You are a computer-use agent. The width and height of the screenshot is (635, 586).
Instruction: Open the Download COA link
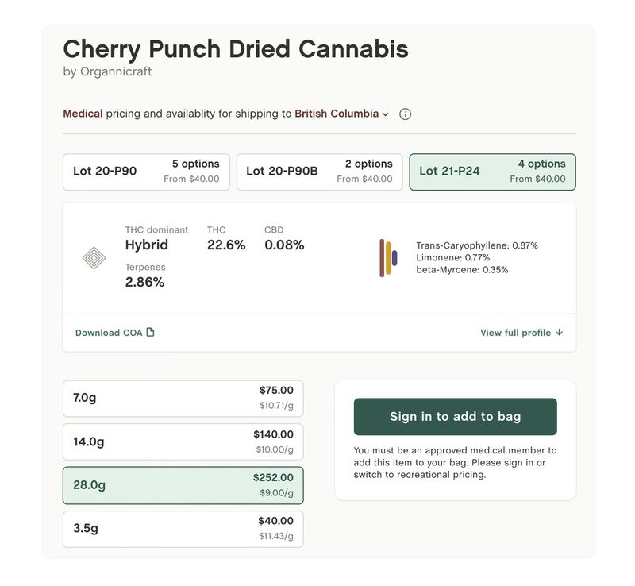115,333
